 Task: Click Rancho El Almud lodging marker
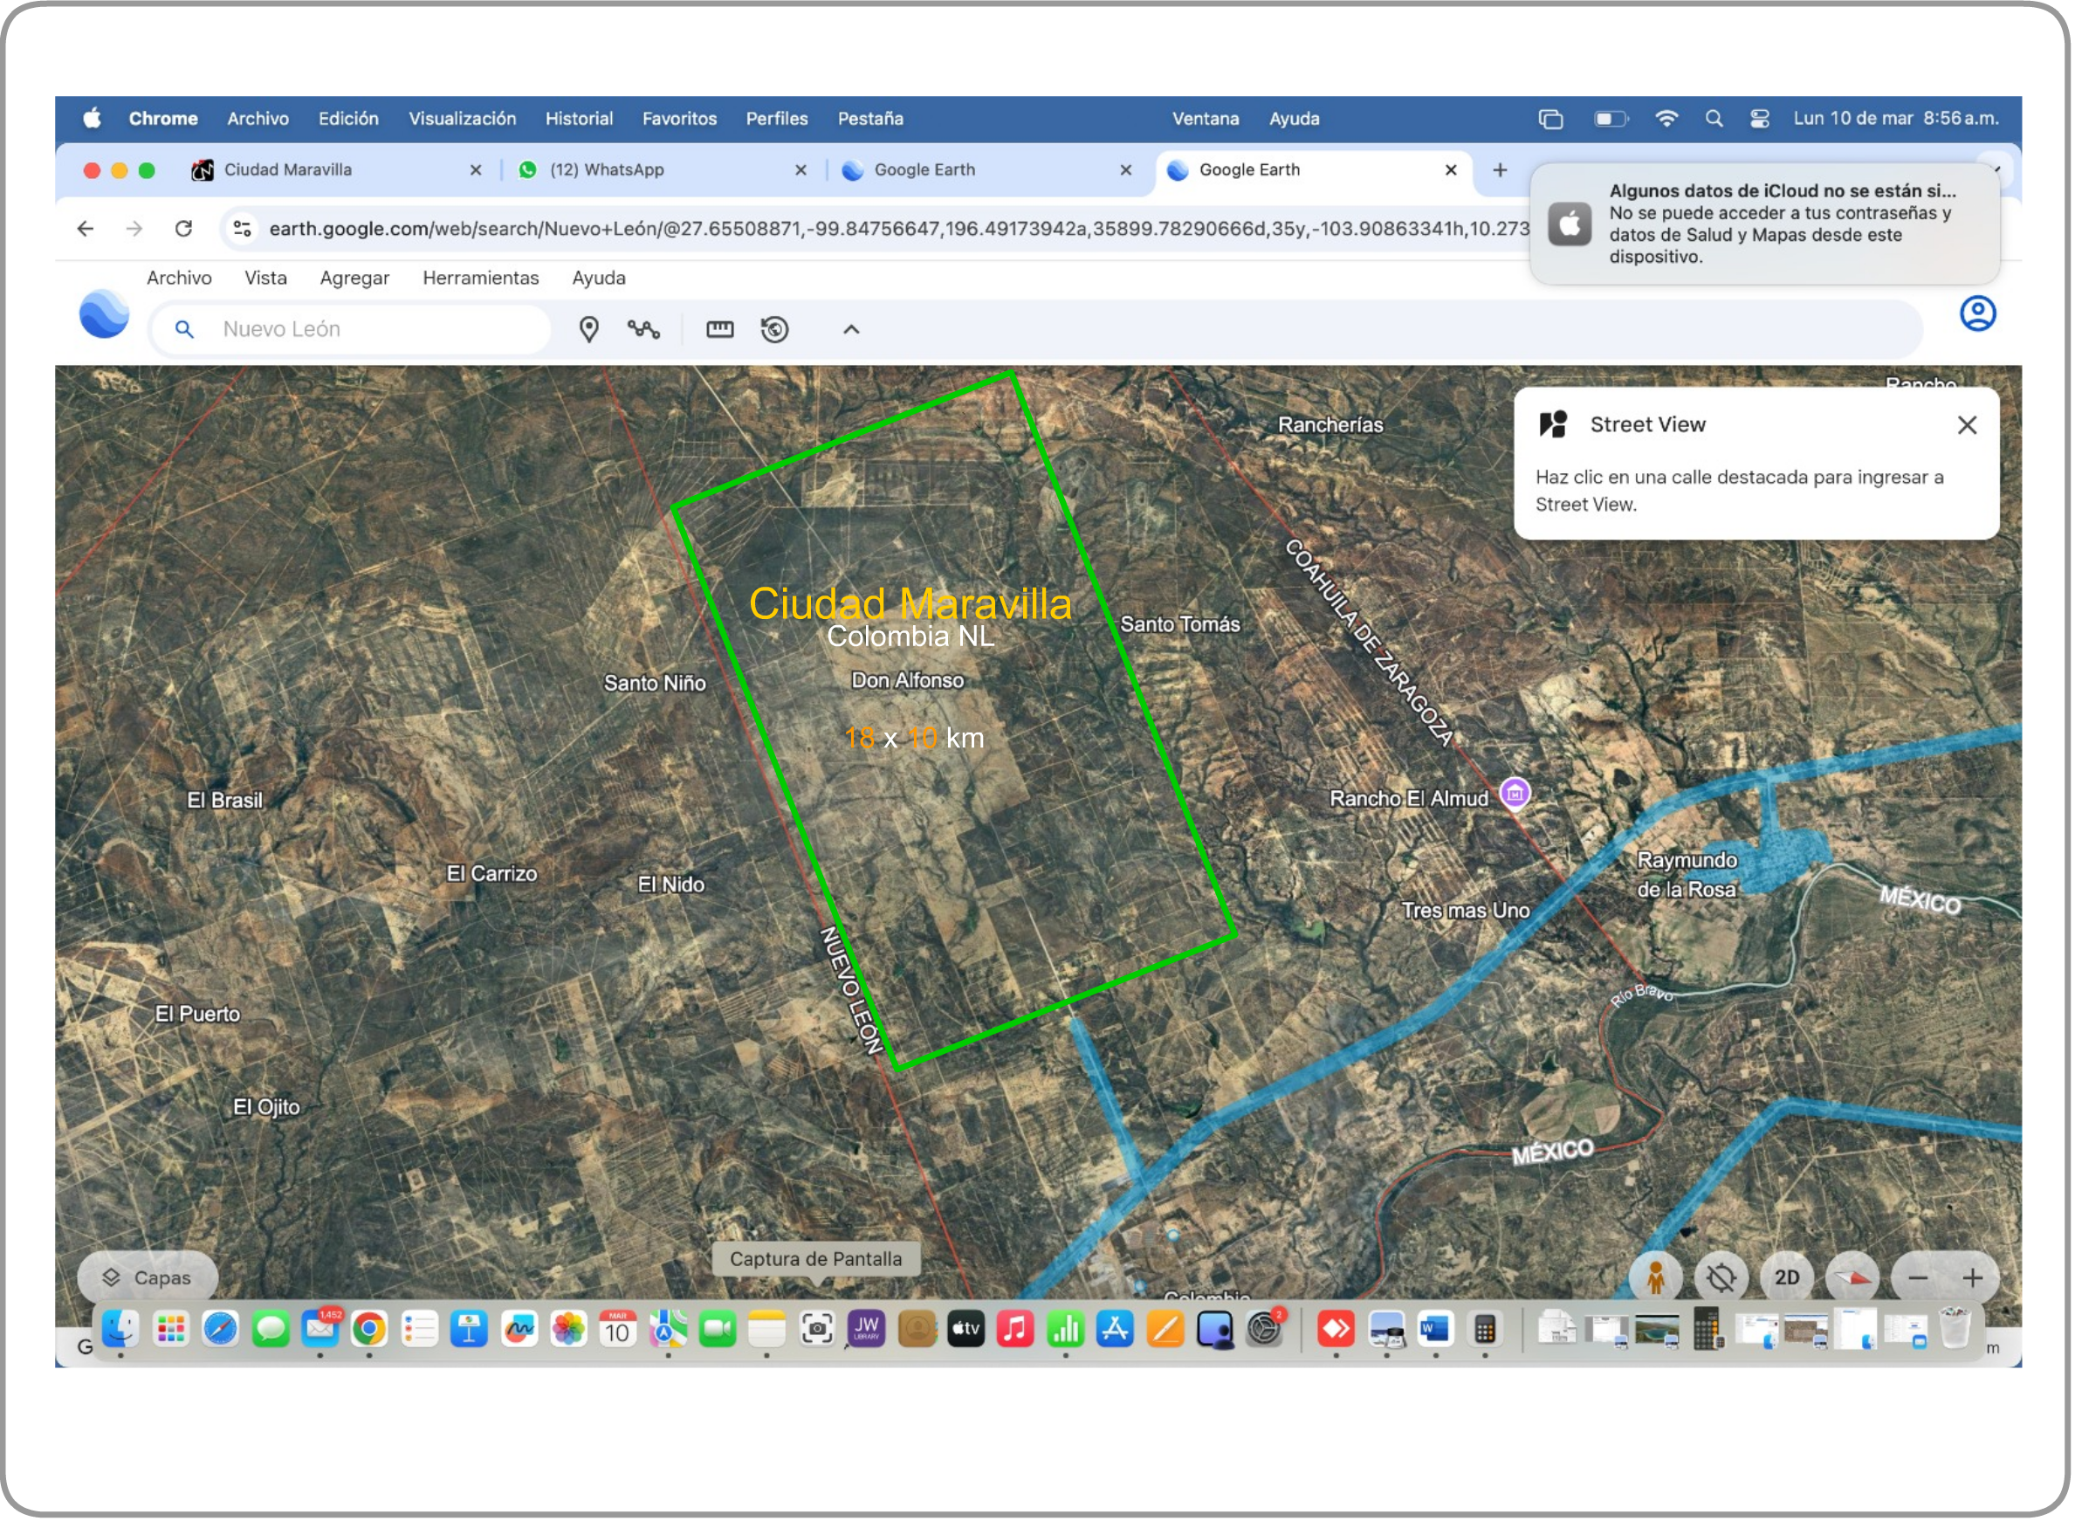point(1515,793)
